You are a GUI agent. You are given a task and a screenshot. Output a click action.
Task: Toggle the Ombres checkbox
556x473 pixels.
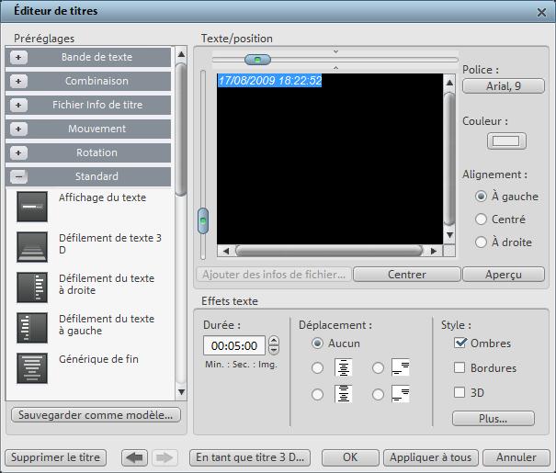[460, 343]
